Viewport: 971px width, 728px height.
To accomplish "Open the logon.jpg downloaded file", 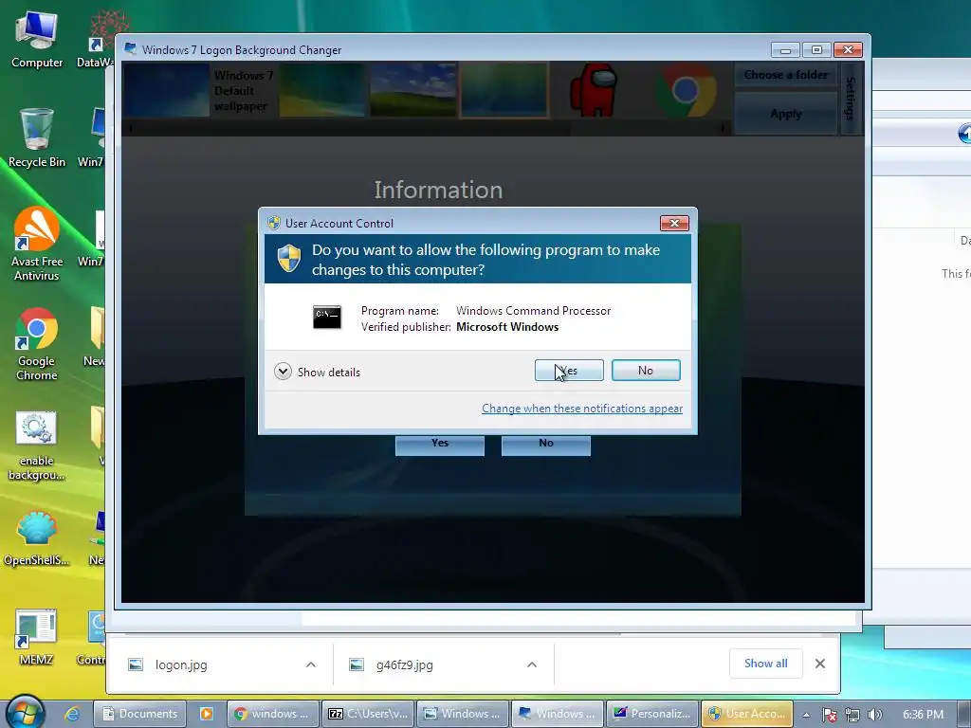I will point(181,664).
